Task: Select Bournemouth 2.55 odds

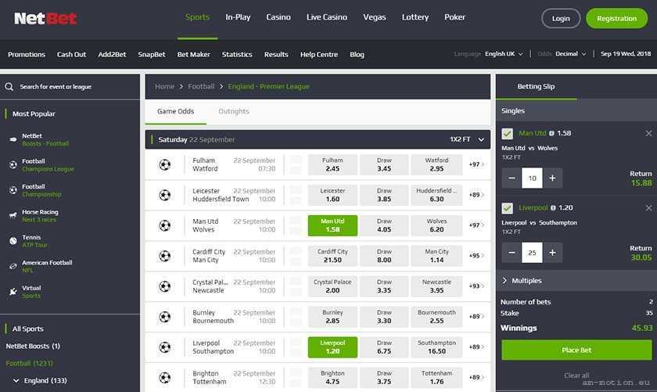Action: click(x=436, y=317)
